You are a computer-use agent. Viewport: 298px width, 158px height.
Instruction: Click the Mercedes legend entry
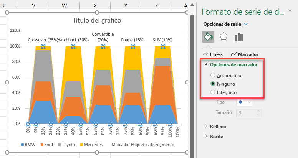[x=91, y=145]
